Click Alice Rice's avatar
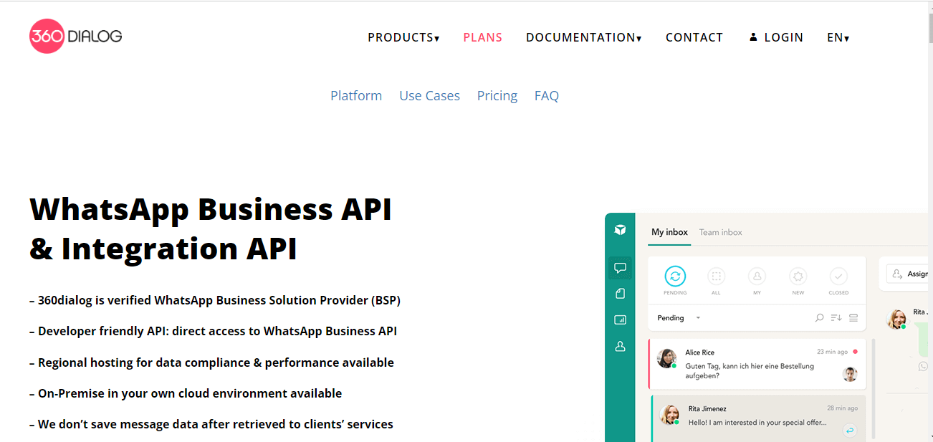Screen dimensions: 933x442 coord(667,358)
